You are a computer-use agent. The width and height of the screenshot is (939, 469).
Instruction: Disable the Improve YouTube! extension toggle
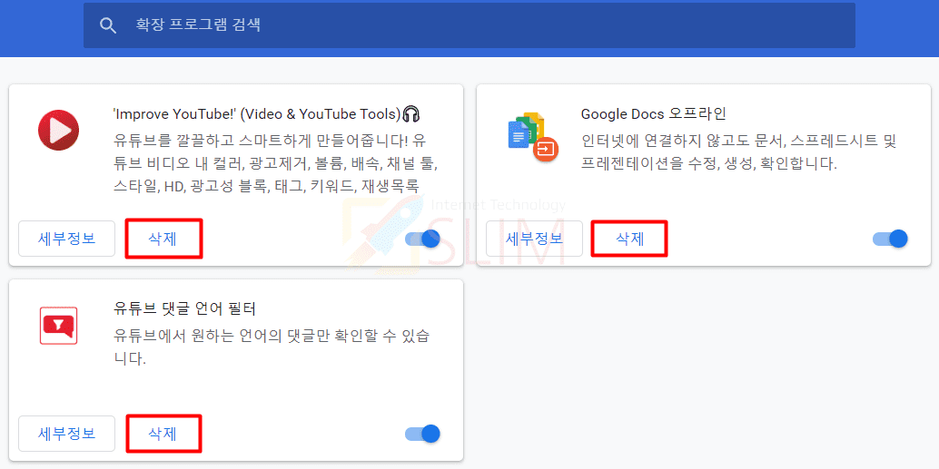[423, 239]
